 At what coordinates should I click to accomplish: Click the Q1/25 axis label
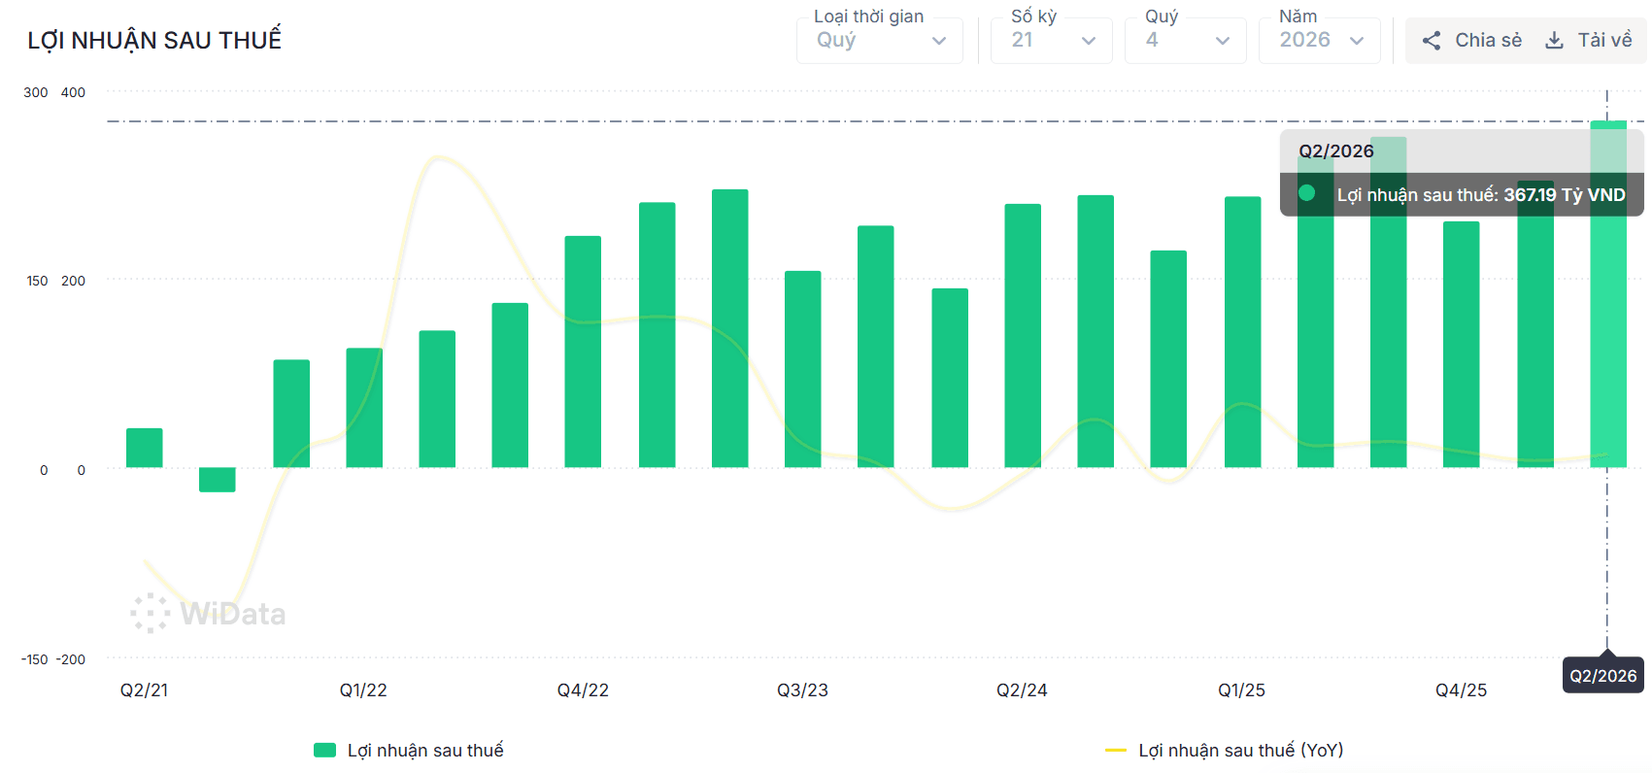click(x=1242, y=690)
